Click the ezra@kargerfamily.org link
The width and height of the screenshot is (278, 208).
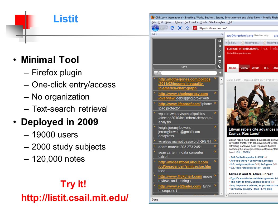tap(240, 36)
